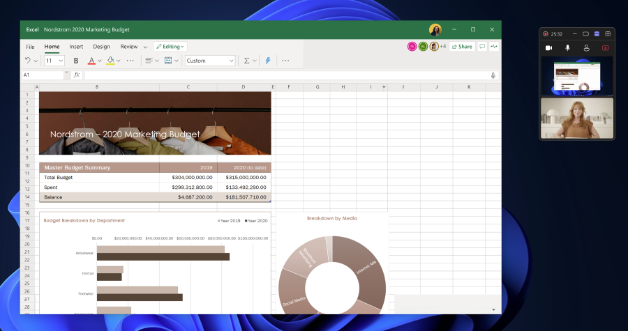Select the $304,000,000.00 cell
Viewport: 628px width, 331px height.
point(188,178)
